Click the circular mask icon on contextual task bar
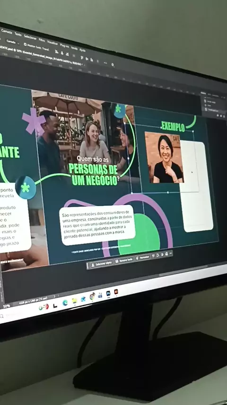Image resolution: width=227 pixels, height=405 pixels. coord(162,254)
